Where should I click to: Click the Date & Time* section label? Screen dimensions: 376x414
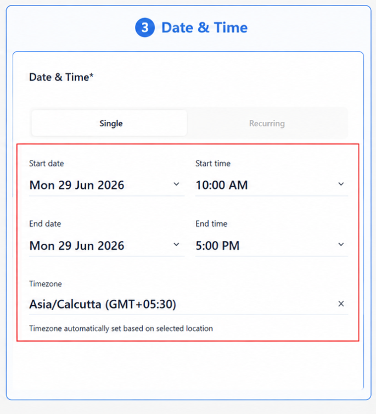[x=61, y=77]
